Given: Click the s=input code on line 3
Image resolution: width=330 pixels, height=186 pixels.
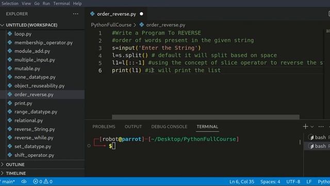Looking at the screenshot, I should tap(156, 48).
